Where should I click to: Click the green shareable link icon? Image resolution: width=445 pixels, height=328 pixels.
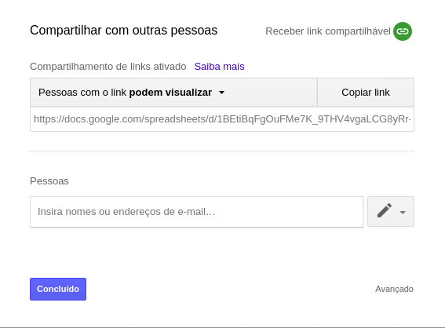(x=403, y=31)
